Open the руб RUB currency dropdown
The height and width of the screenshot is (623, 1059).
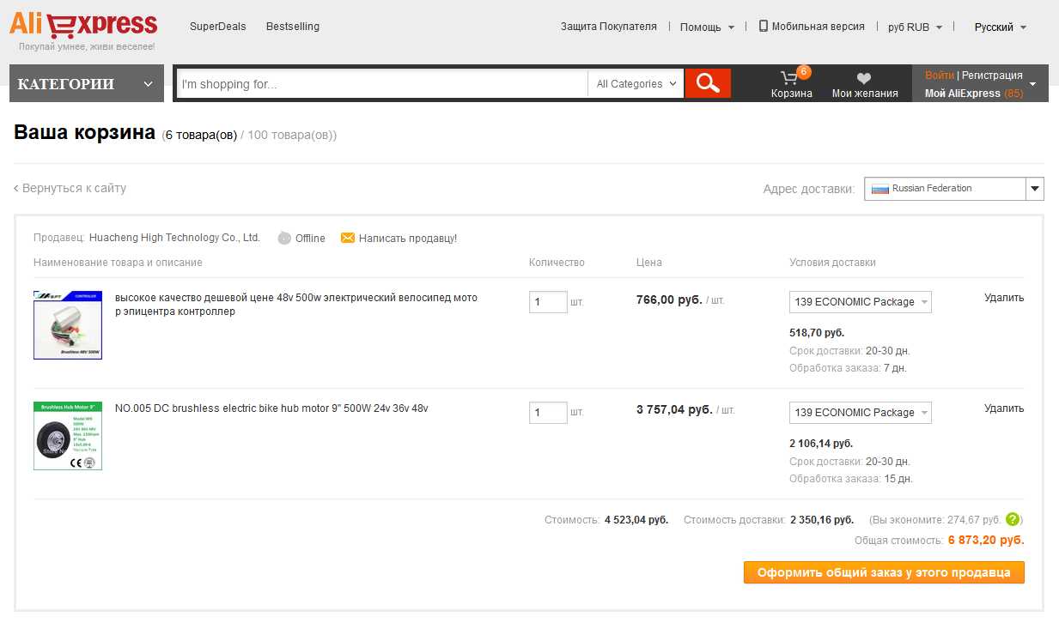point(915,27)
